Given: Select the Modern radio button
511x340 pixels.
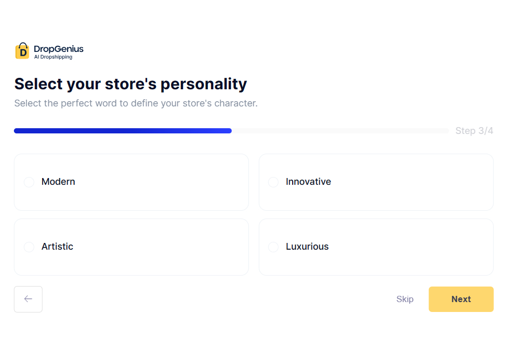Looking at the screenshot, I should 29,182.
